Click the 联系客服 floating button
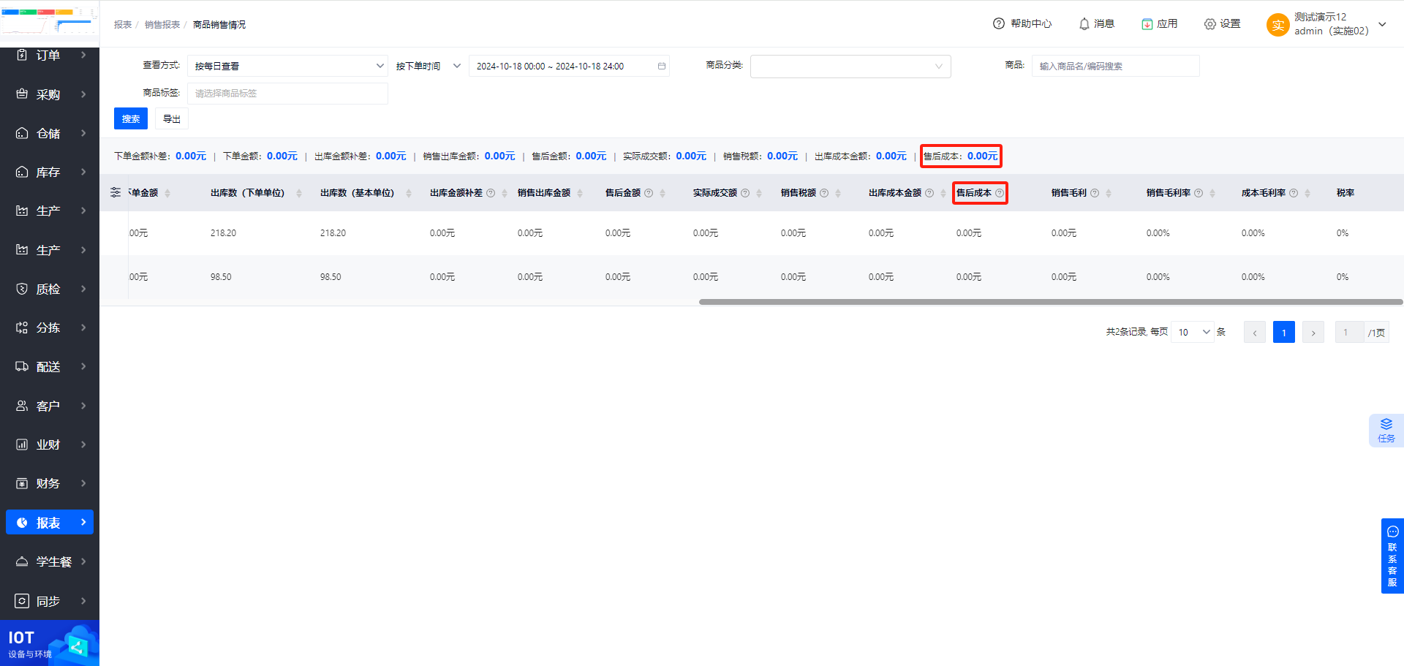Viewport: 1404px width, 666px height. coord(1392,556)
